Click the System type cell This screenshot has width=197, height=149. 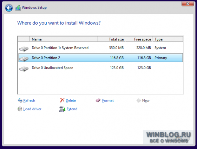click(x=160, y=48)
